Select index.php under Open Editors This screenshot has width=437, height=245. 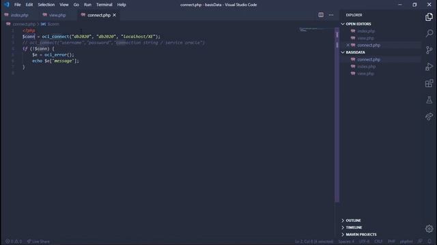tap(366, 31)
